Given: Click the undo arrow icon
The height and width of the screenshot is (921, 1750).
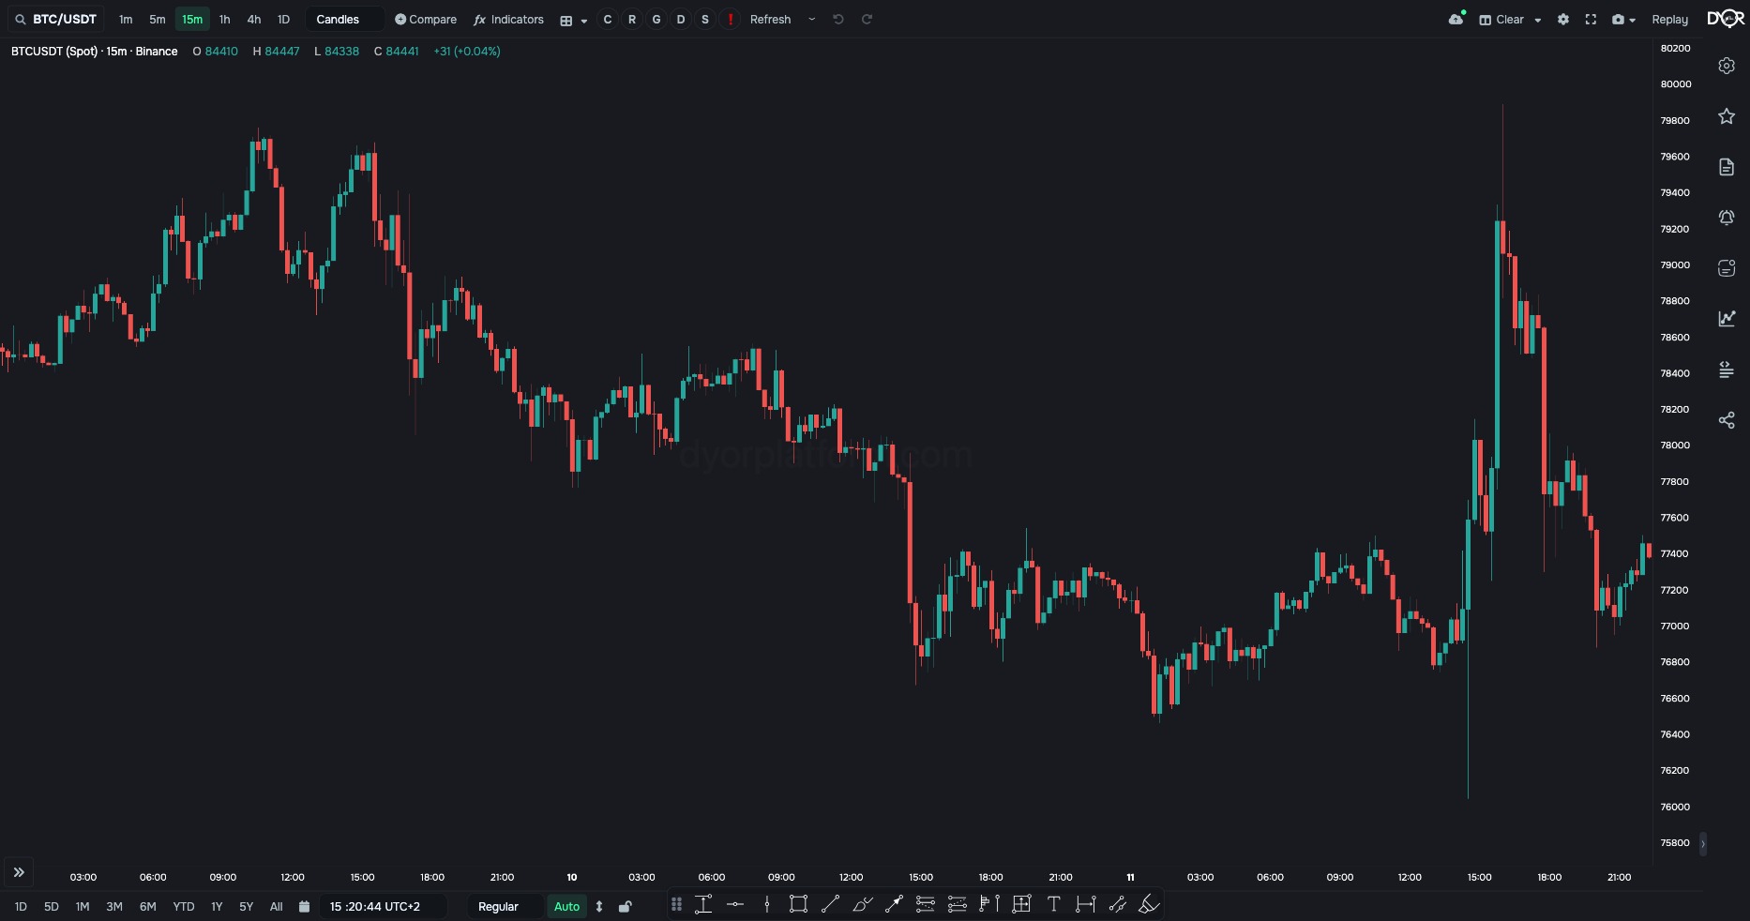Looking at the screenshot, I should click(838, 19).
